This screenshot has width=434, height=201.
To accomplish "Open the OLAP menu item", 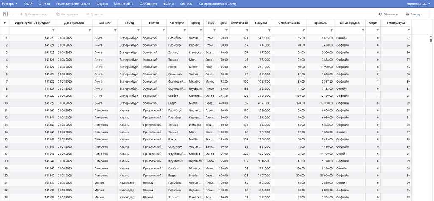I will 28,3.
